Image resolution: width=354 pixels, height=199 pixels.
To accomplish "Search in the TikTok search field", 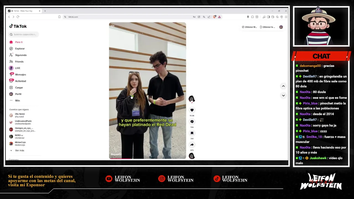I will point(24,35).
